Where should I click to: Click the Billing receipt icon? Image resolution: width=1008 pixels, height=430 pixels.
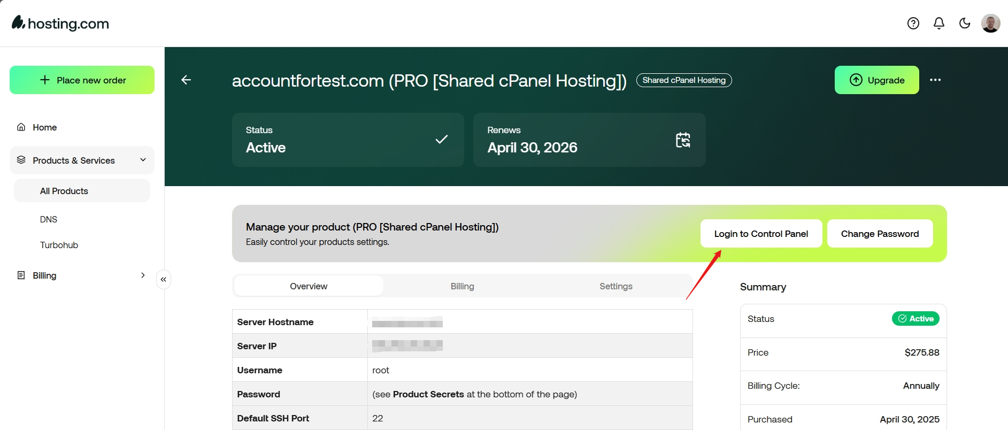pos(21,275)
